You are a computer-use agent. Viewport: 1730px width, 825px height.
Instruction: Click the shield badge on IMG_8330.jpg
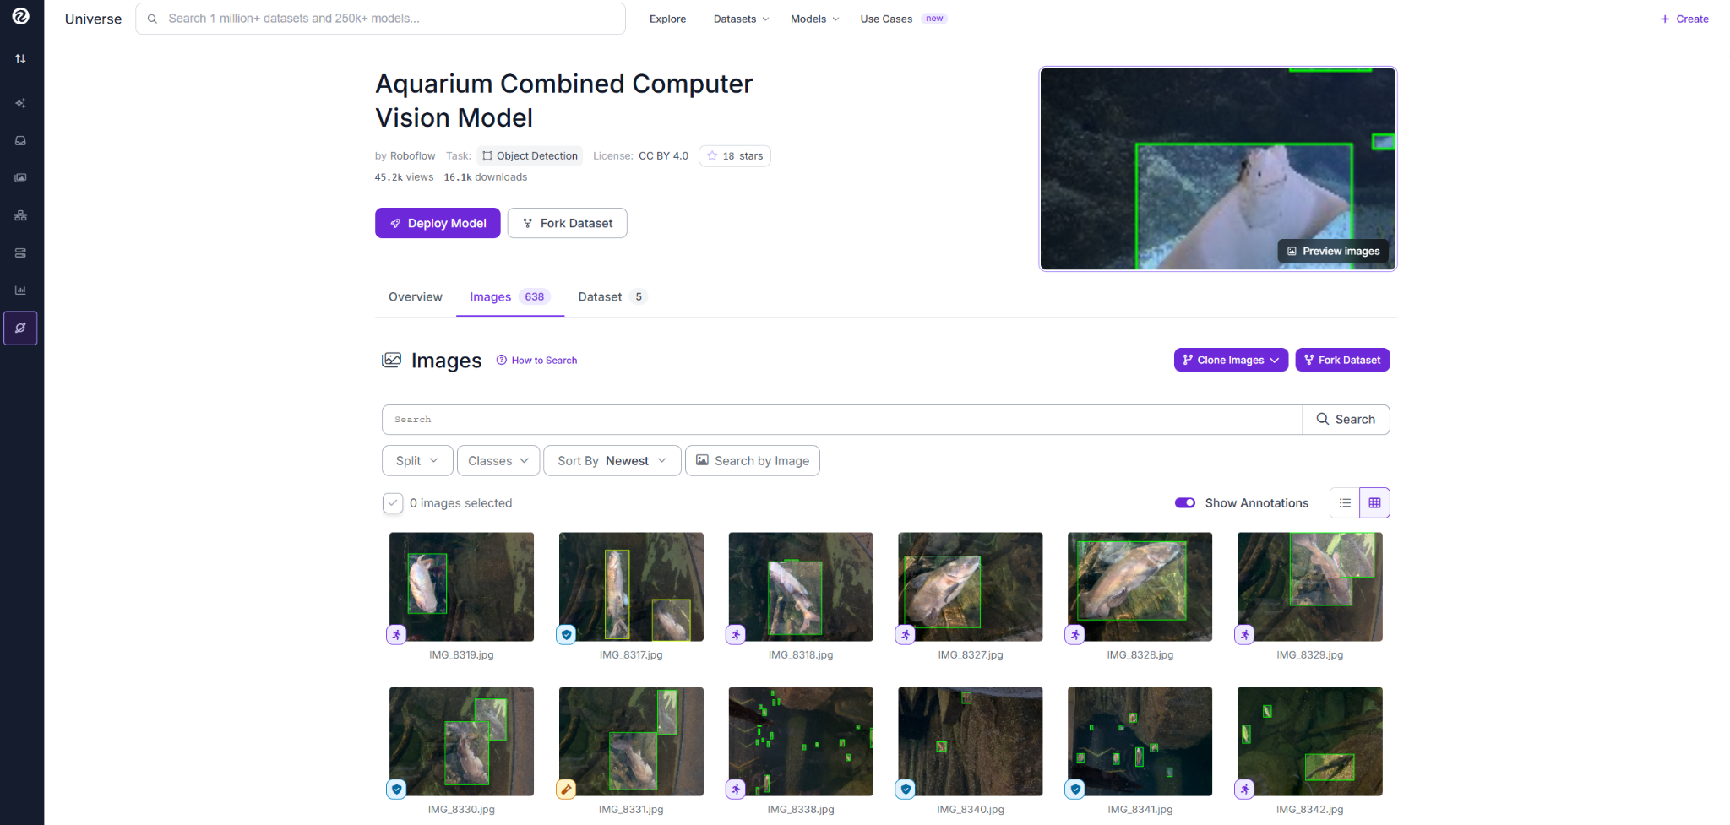pos(396,789)
